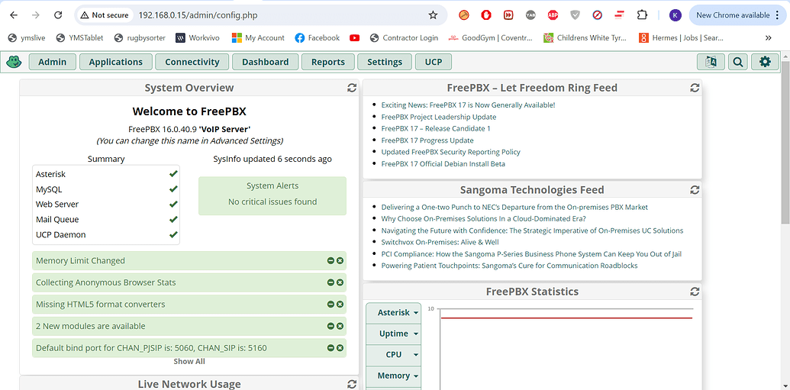Refresh the System Overview panel
The image size is (790, 390).
click(352, 88)
